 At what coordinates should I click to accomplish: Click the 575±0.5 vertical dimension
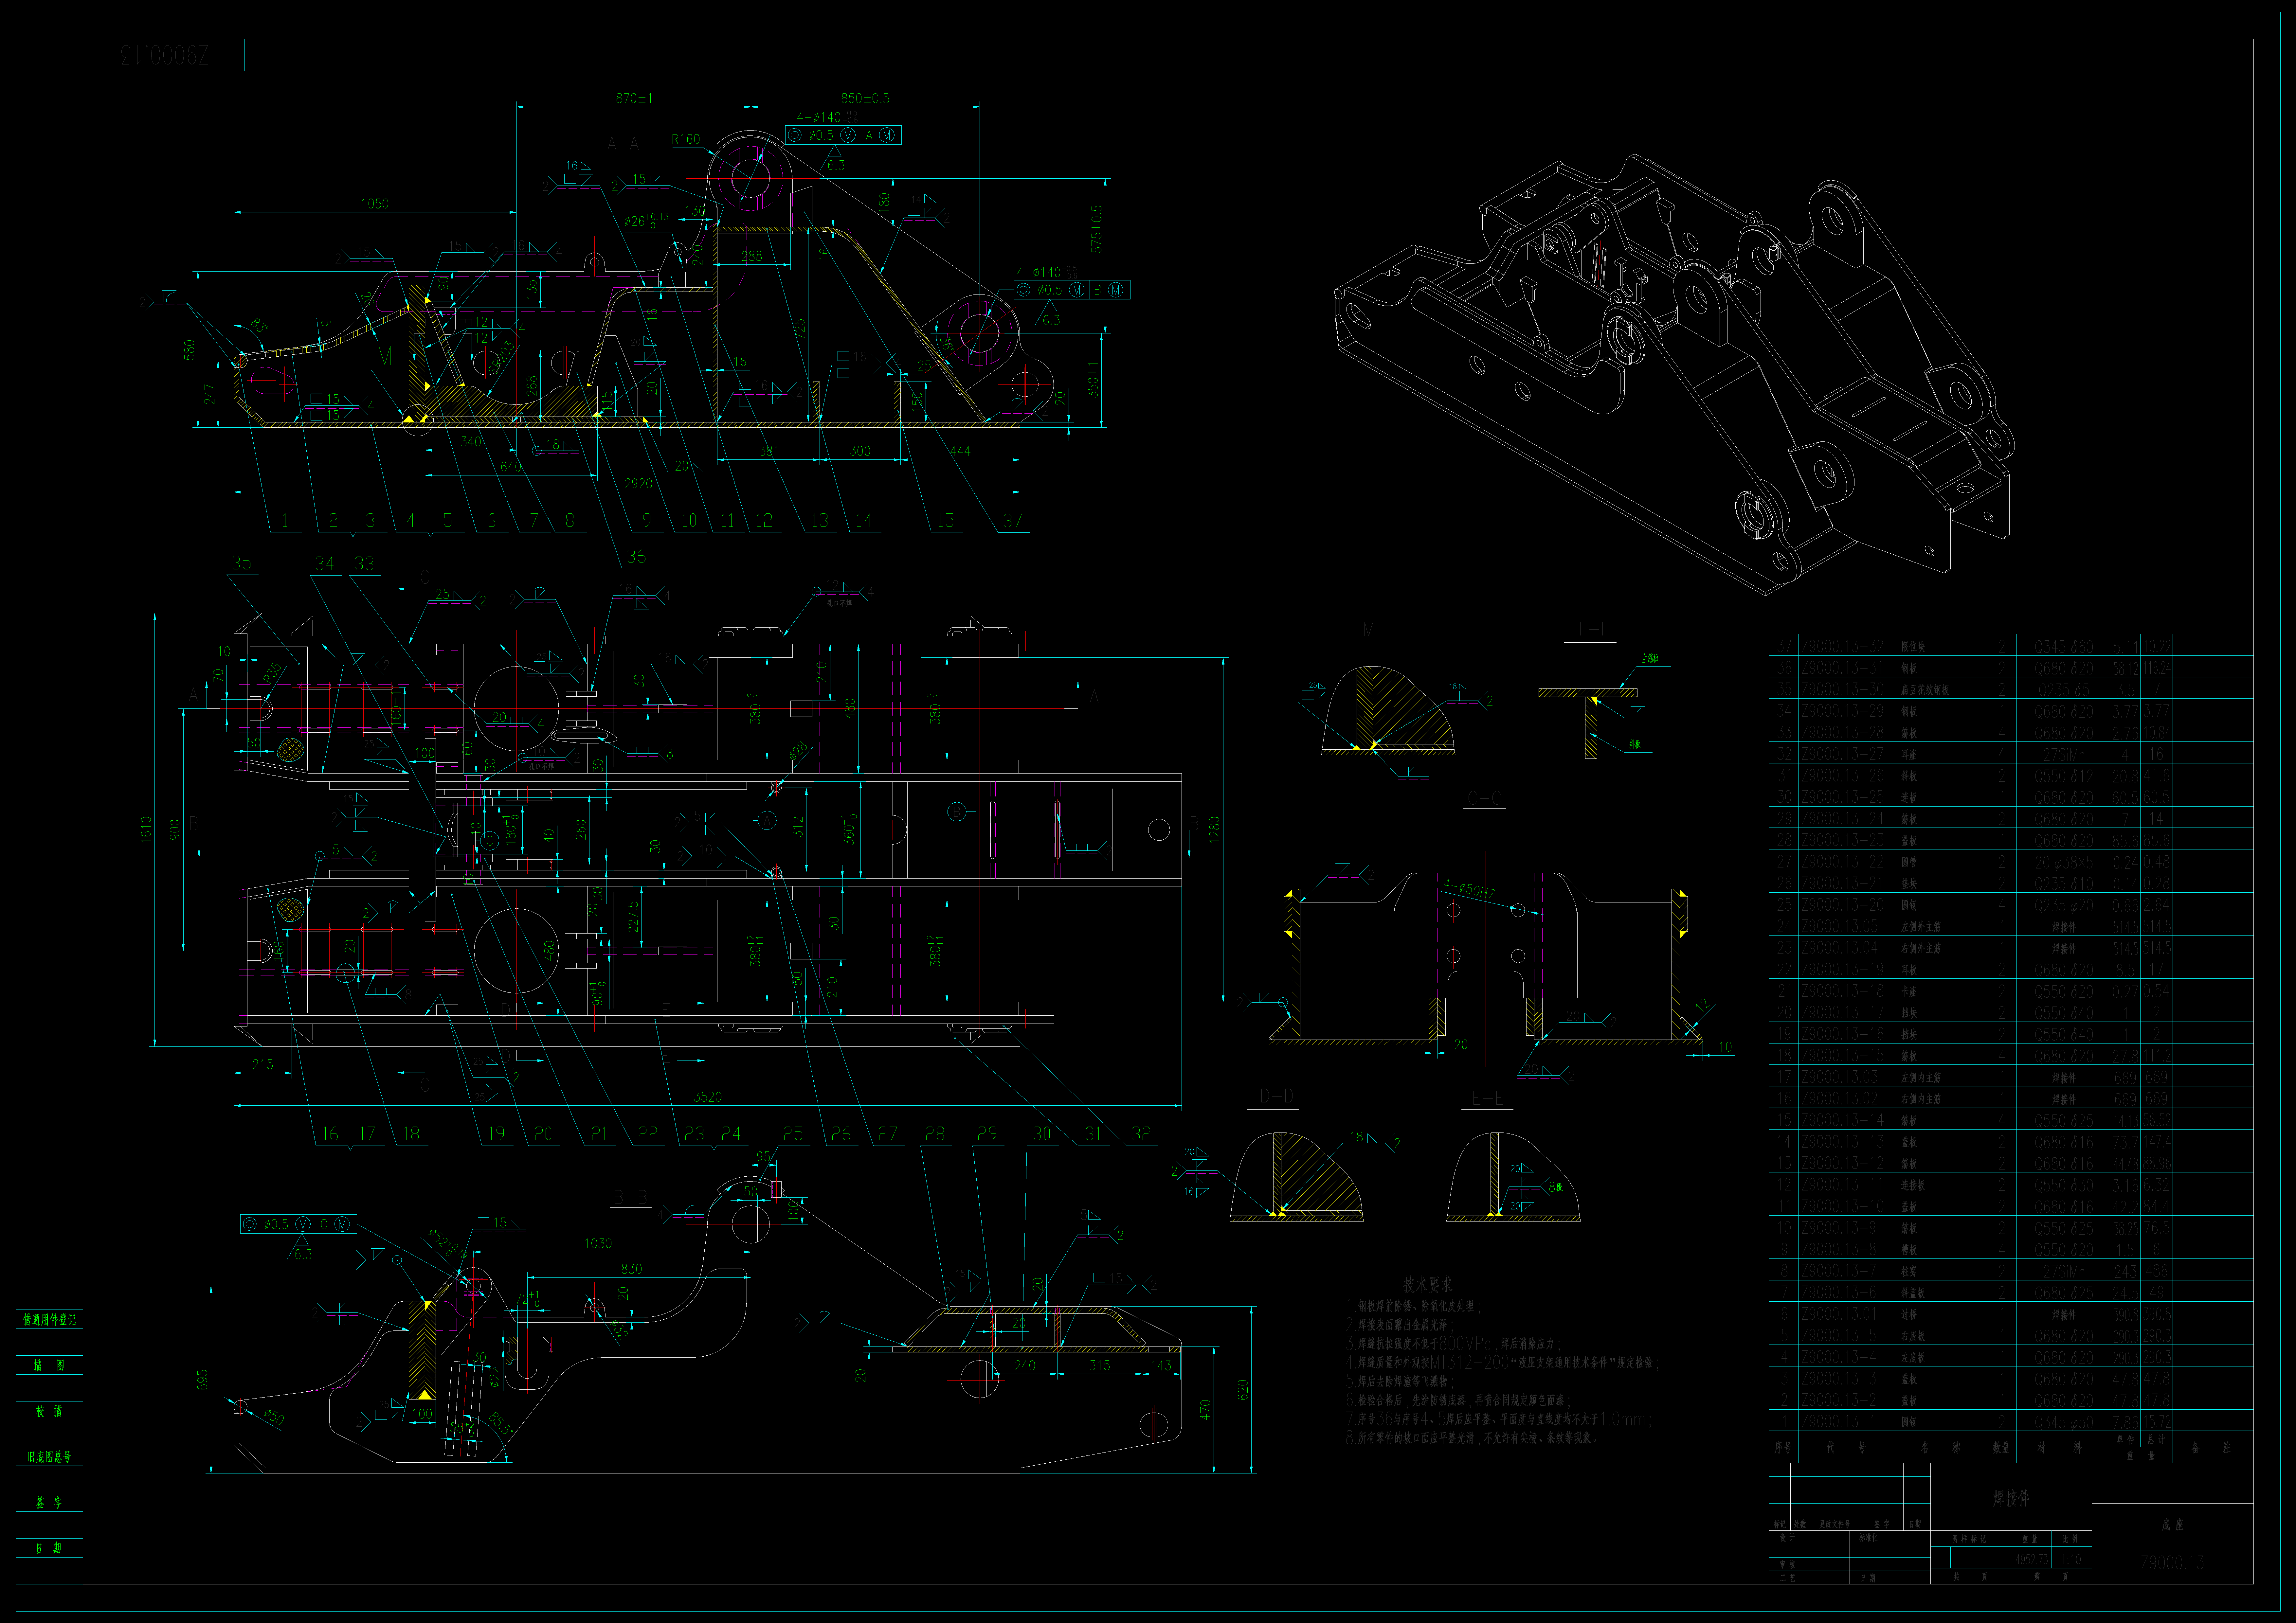pyautogui.click(x=1097, y=229)
